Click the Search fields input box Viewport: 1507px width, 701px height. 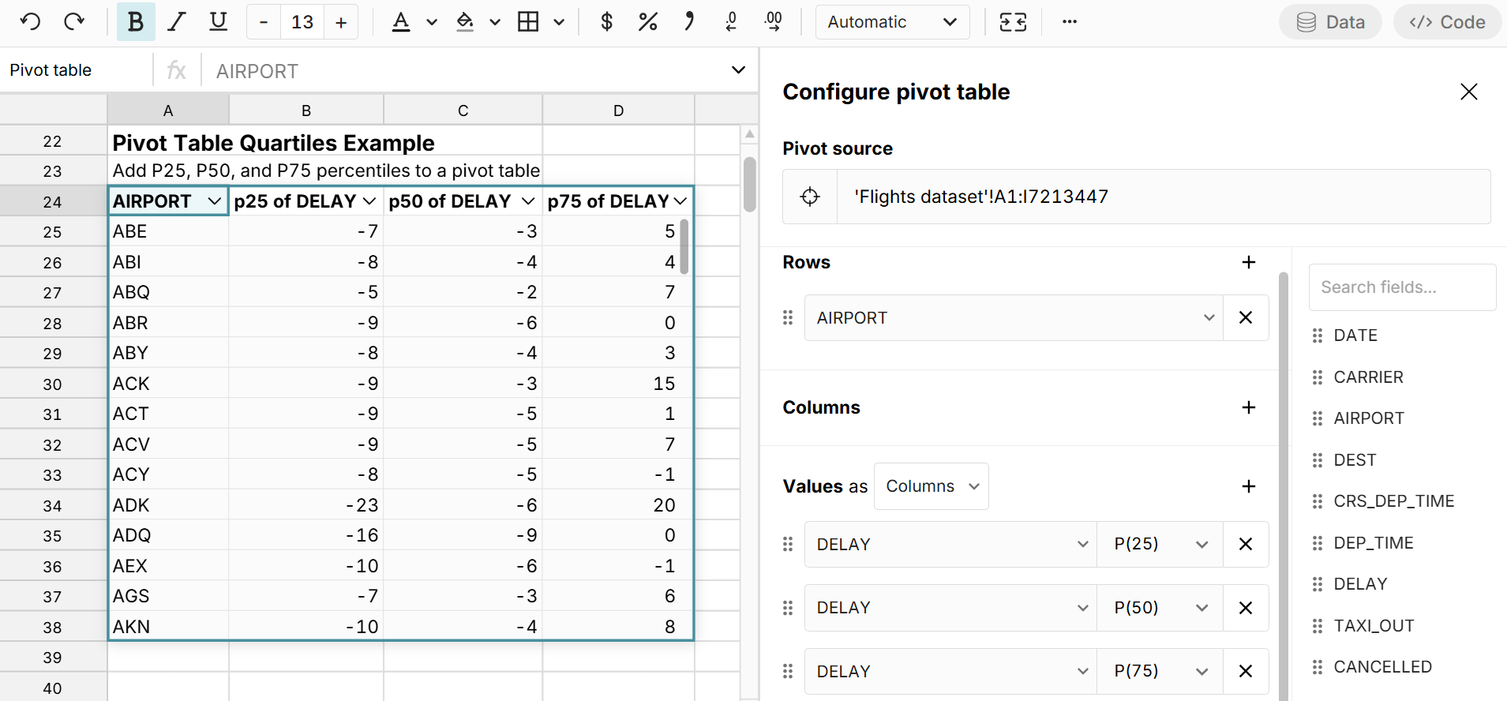1401,287
